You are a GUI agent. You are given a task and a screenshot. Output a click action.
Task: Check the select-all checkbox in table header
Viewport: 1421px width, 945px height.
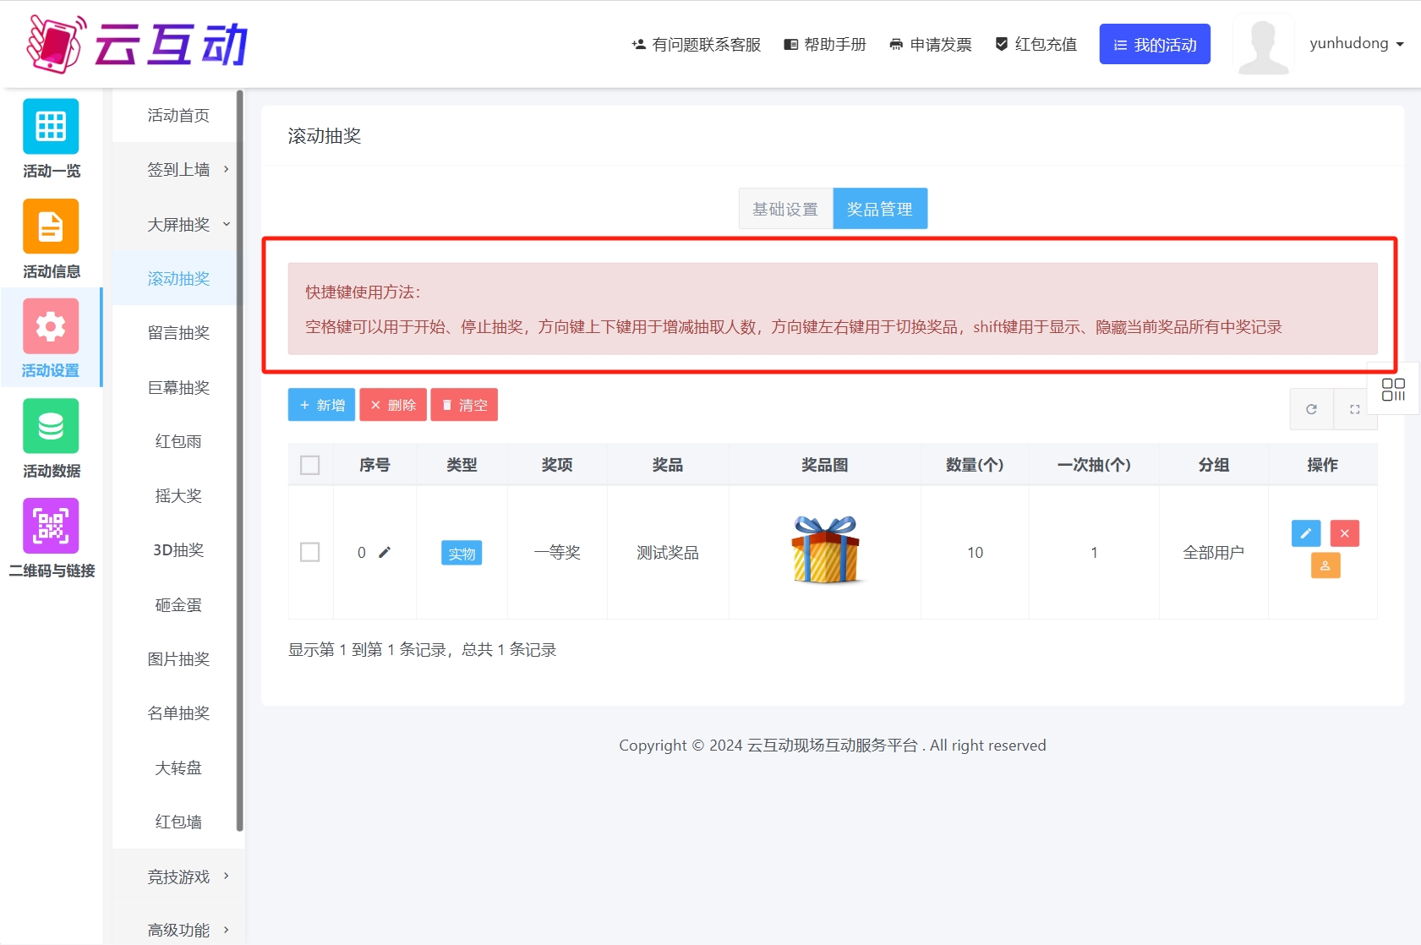click(310, 465)
